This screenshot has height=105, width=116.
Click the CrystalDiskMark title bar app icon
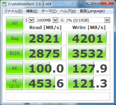tap(4, 4)
